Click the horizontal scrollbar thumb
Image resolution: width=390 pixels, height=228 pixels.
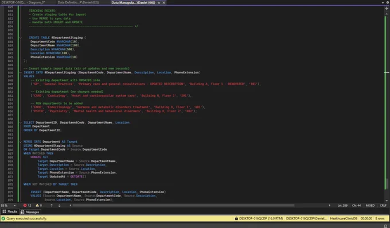click(184, 206)
